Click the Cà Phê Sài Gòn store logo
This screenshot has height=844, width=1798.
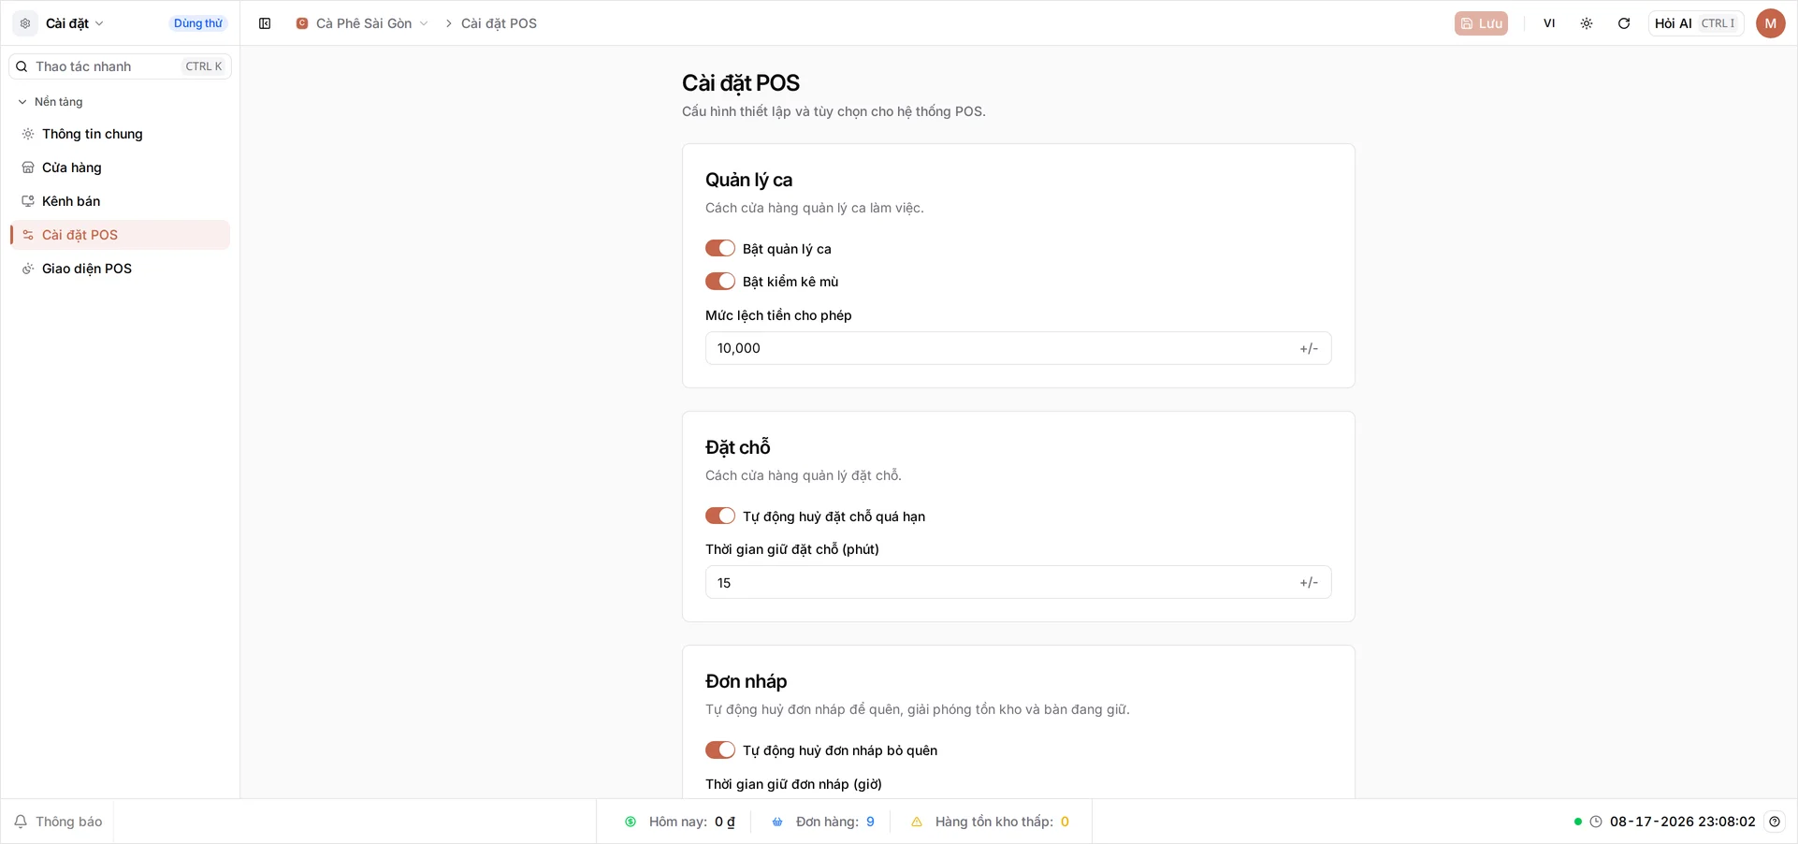point(302,23)
